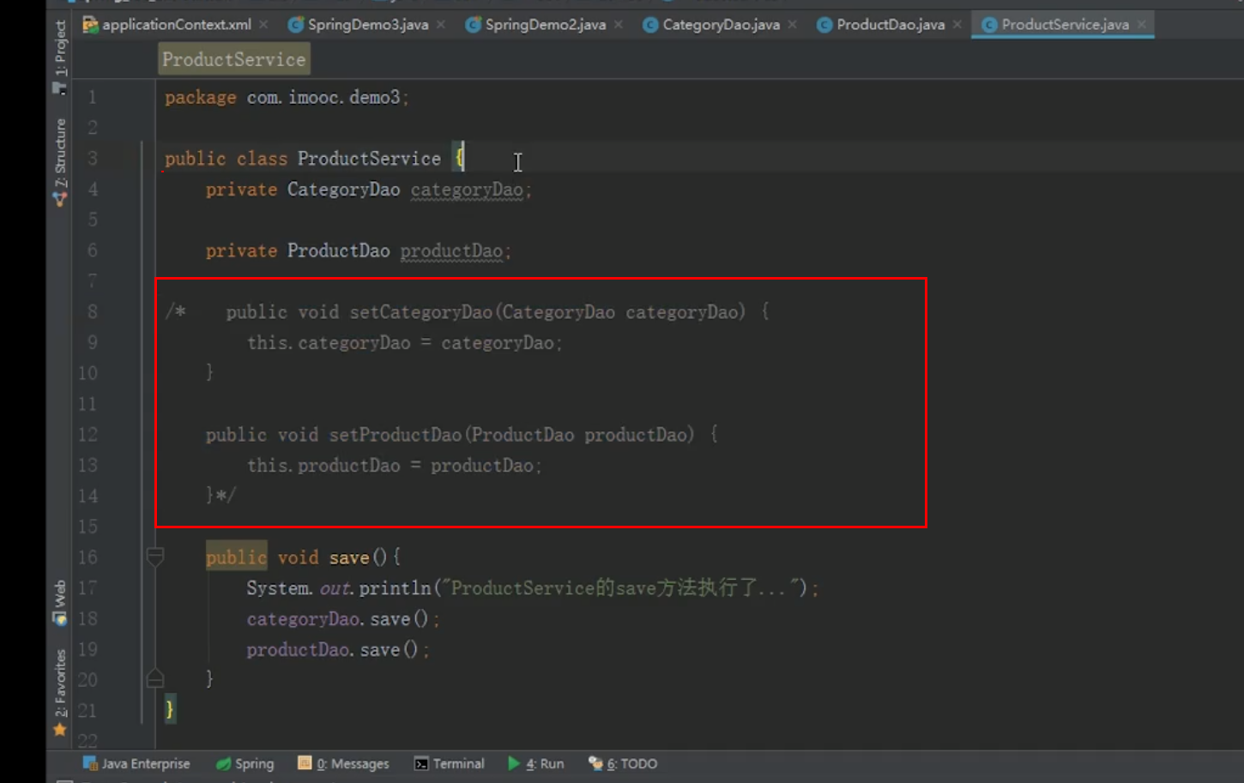This screenshot has height=783, width=1244.
Task: Click the save method name on line 16
Action: coord(349,558)
